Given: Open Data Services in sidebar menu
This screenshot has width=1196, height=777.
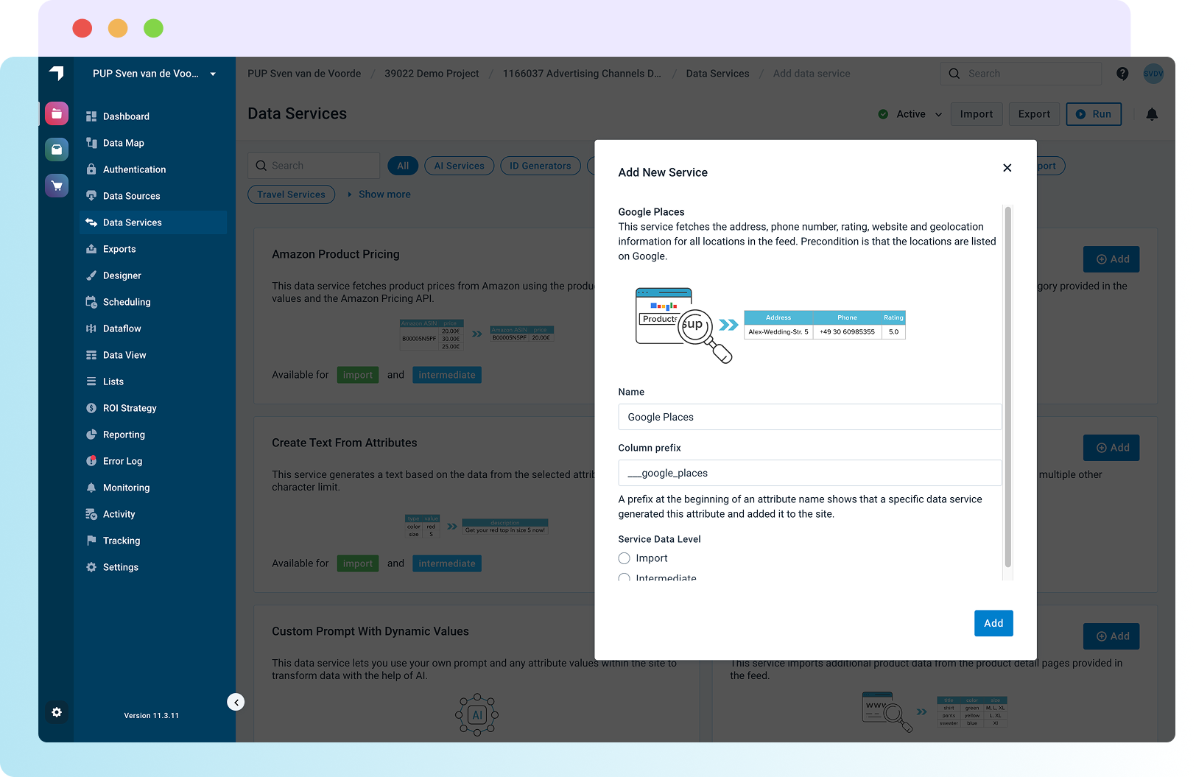Looking at the screenshot, I should [x=153, y=222].
